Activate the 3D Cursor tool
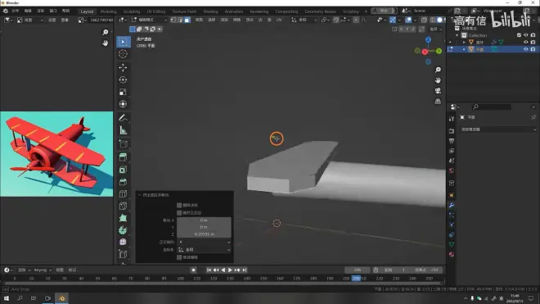Screen dimensions: 540x304 click(123, 54)
